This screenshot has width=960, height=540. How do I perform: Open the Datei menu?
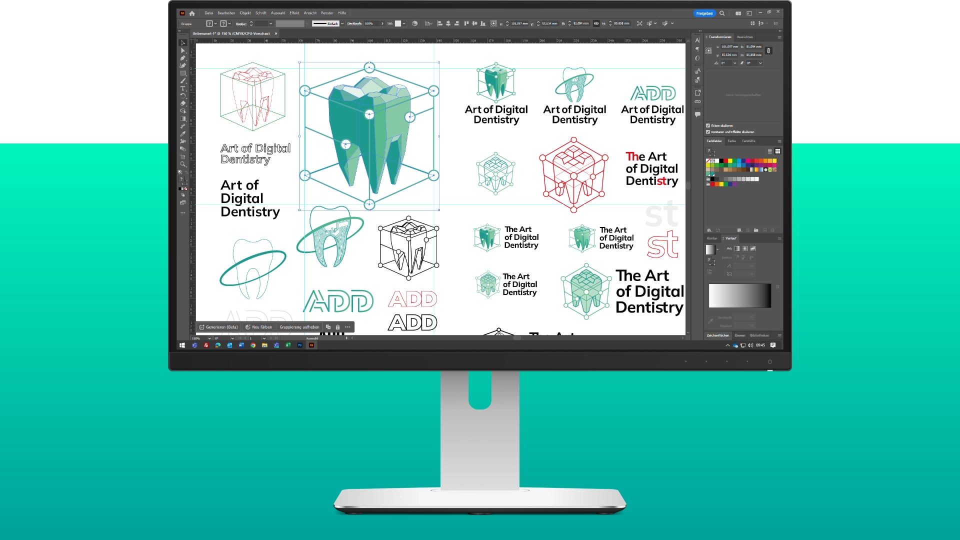point(209,13)
